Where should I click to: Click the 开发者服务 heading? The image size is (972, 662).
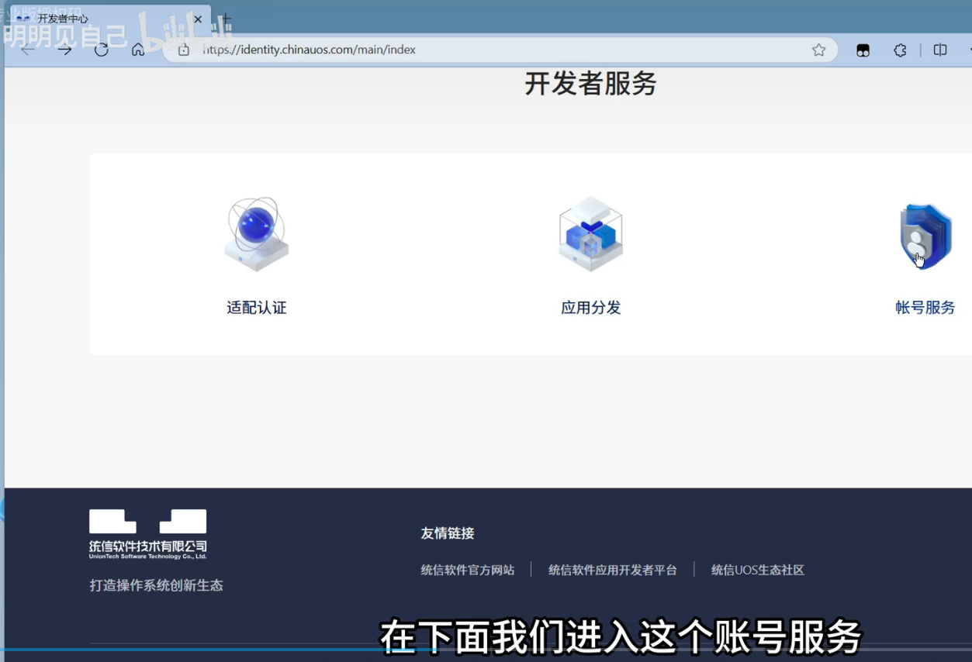pyautogui.click(x=591, y=84)
